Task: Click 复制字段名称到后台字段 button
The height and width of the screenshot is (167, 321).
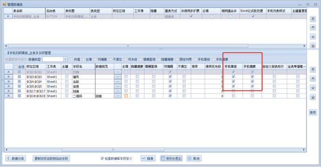Action: pos(51,158)
